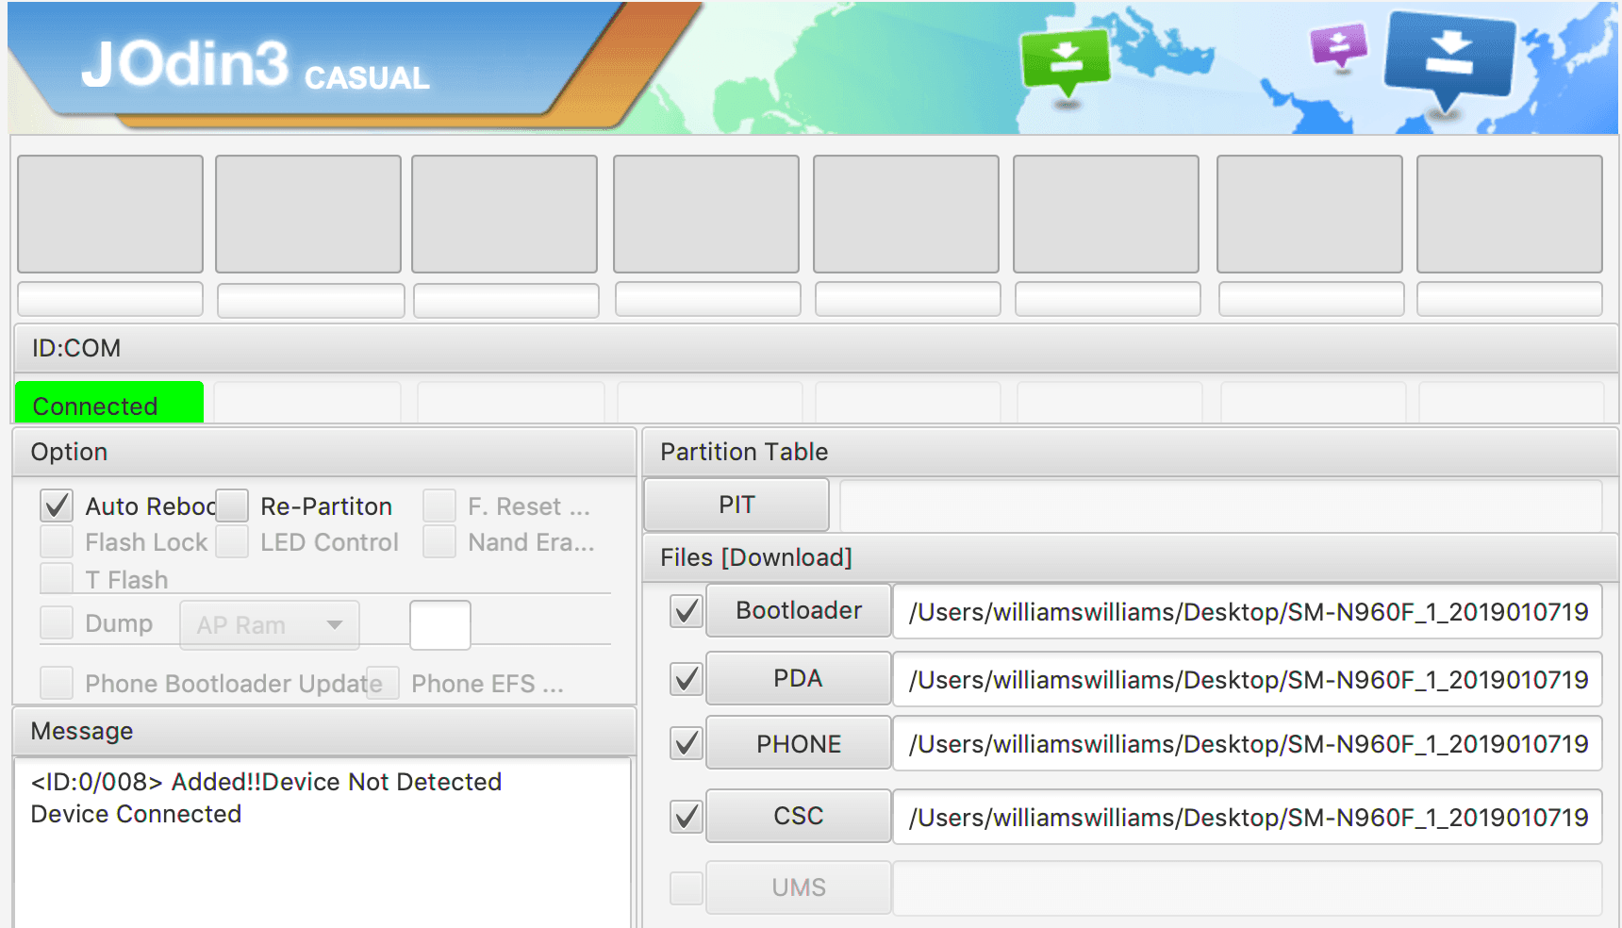This screenshot has width=1622, height=928.
Task: Click the Bootloader file path field
Action: click(x=1248, y=611)
